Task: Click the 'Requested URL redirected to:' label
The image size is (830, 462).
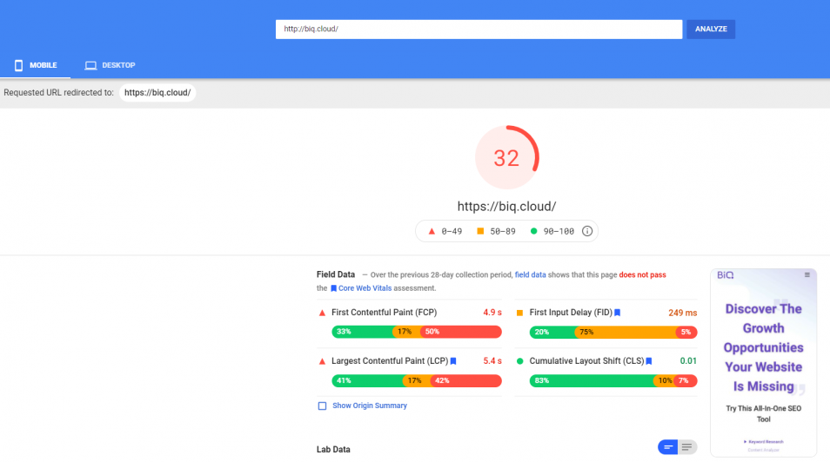Action: 59,93
